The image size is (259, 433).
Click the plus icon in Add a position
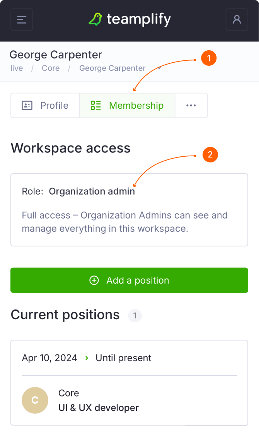click(x=94, y=281)
